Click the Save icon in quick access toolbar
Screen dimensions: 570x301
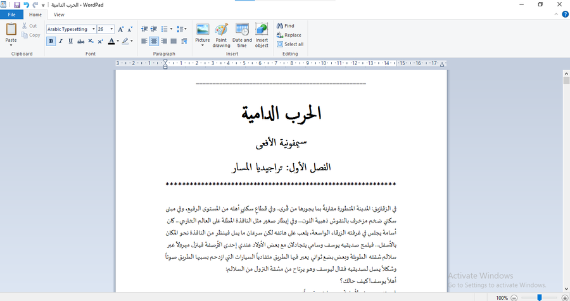coord(16,4)
